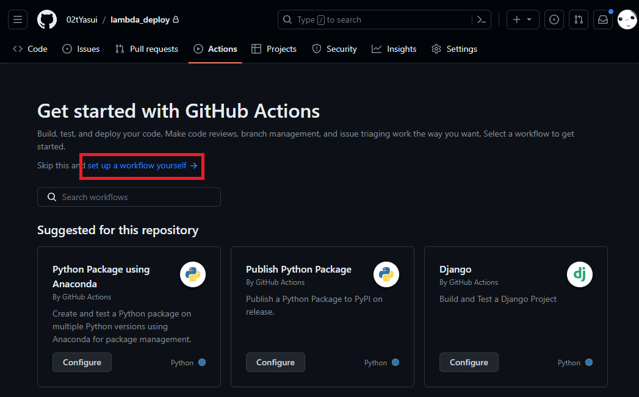Click the private repository lock icon

click(x=176, y=20)
